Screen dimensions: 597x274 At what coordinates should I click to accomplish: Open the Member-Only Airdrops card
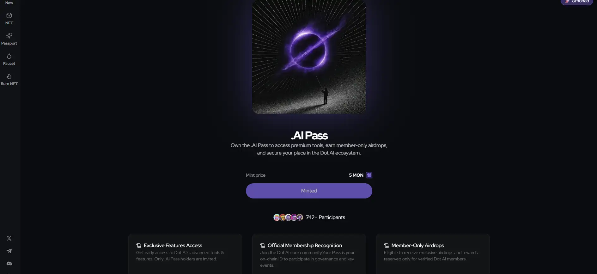tap(433, 254)
